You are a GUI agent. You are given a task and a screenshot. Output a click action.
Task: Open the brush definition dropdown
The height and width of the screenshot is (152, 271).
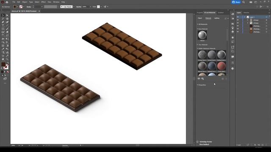[74, 7]
